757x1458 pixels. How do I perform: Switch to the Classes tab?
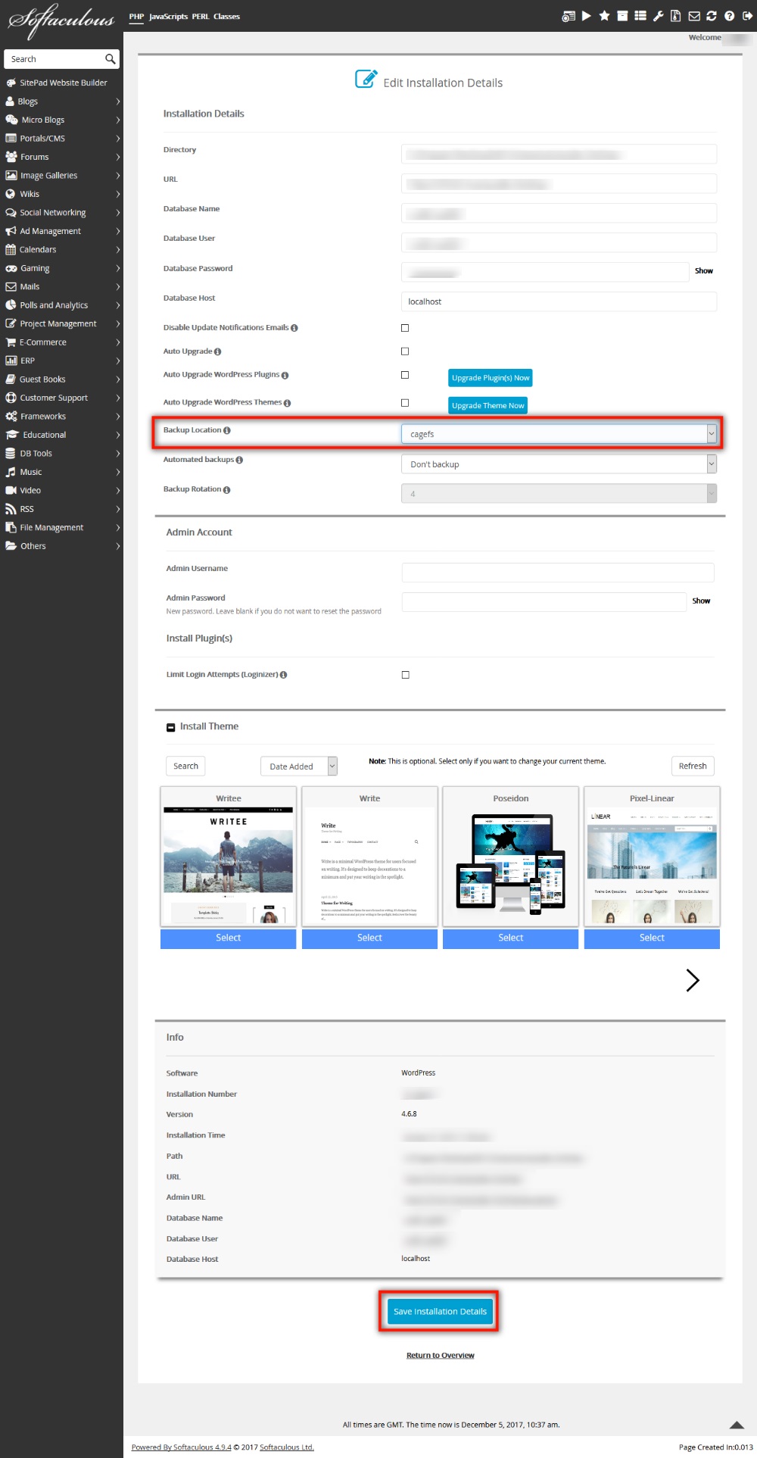coord(226,17)
